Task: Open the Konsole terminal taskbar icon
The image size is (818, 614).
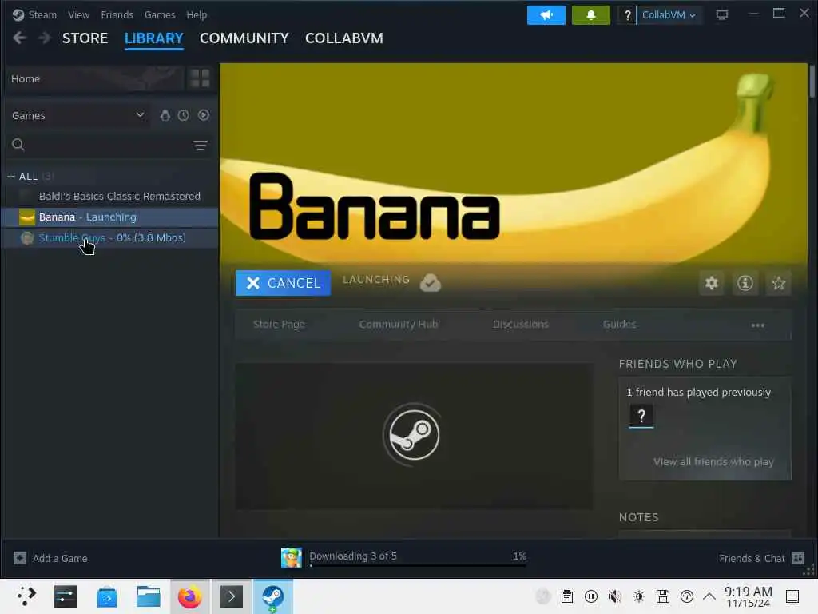Action: click(232, 596)
